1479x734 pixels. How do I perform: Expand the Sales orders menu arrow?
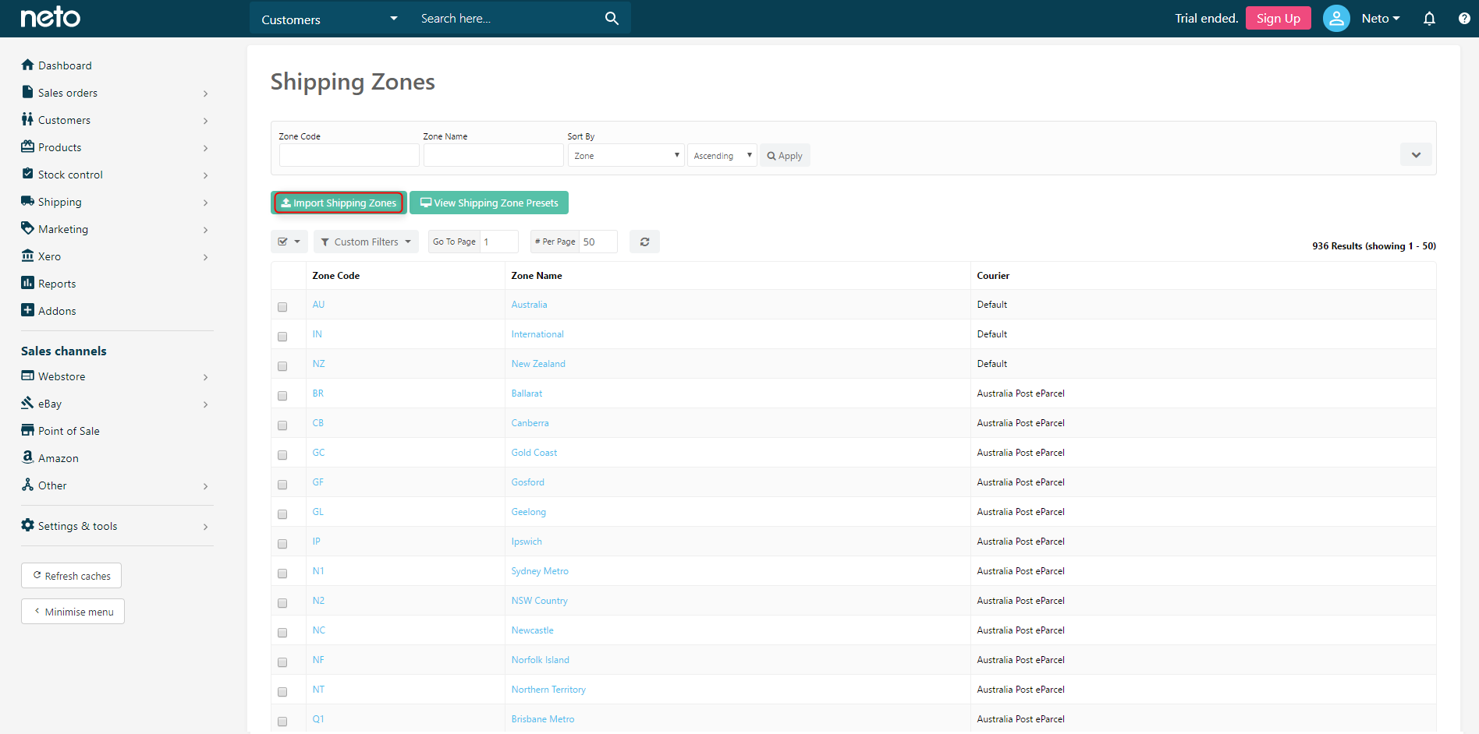point(205,94)
